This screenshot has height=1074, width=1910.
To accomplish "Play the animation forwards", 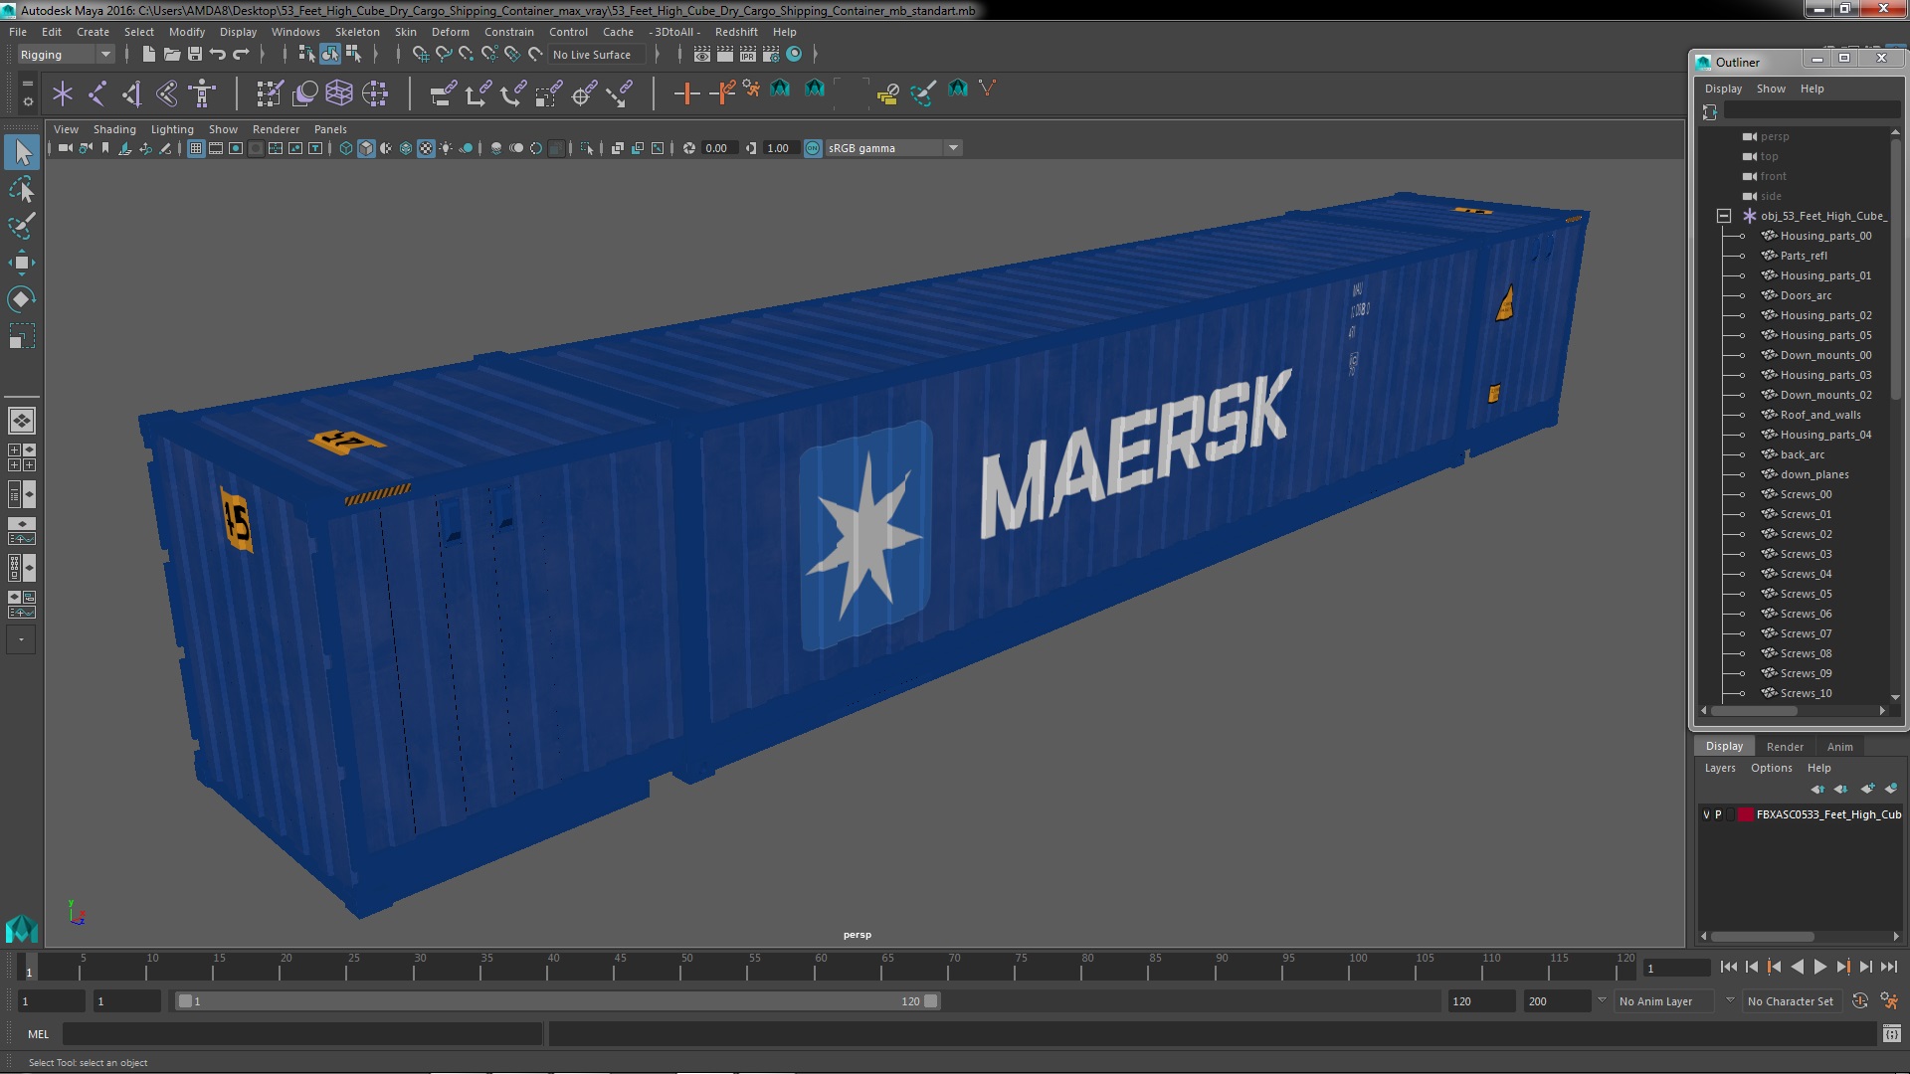I will [1820, 967].
